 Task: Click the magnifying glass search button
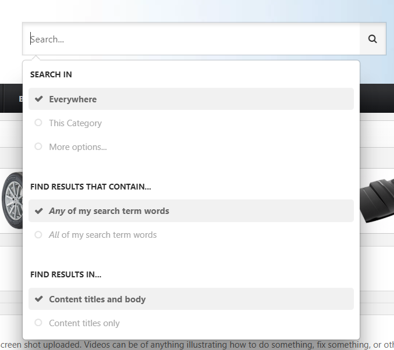pos(372,39)
